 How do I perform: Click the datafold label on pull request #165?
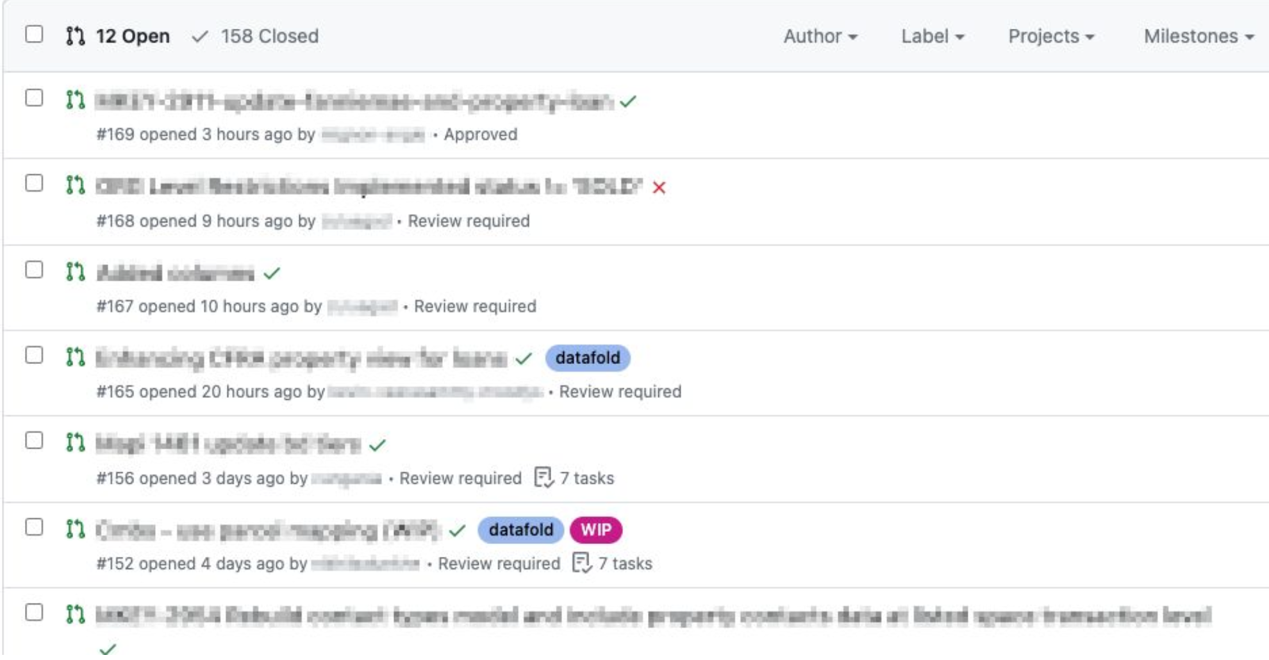588,358
